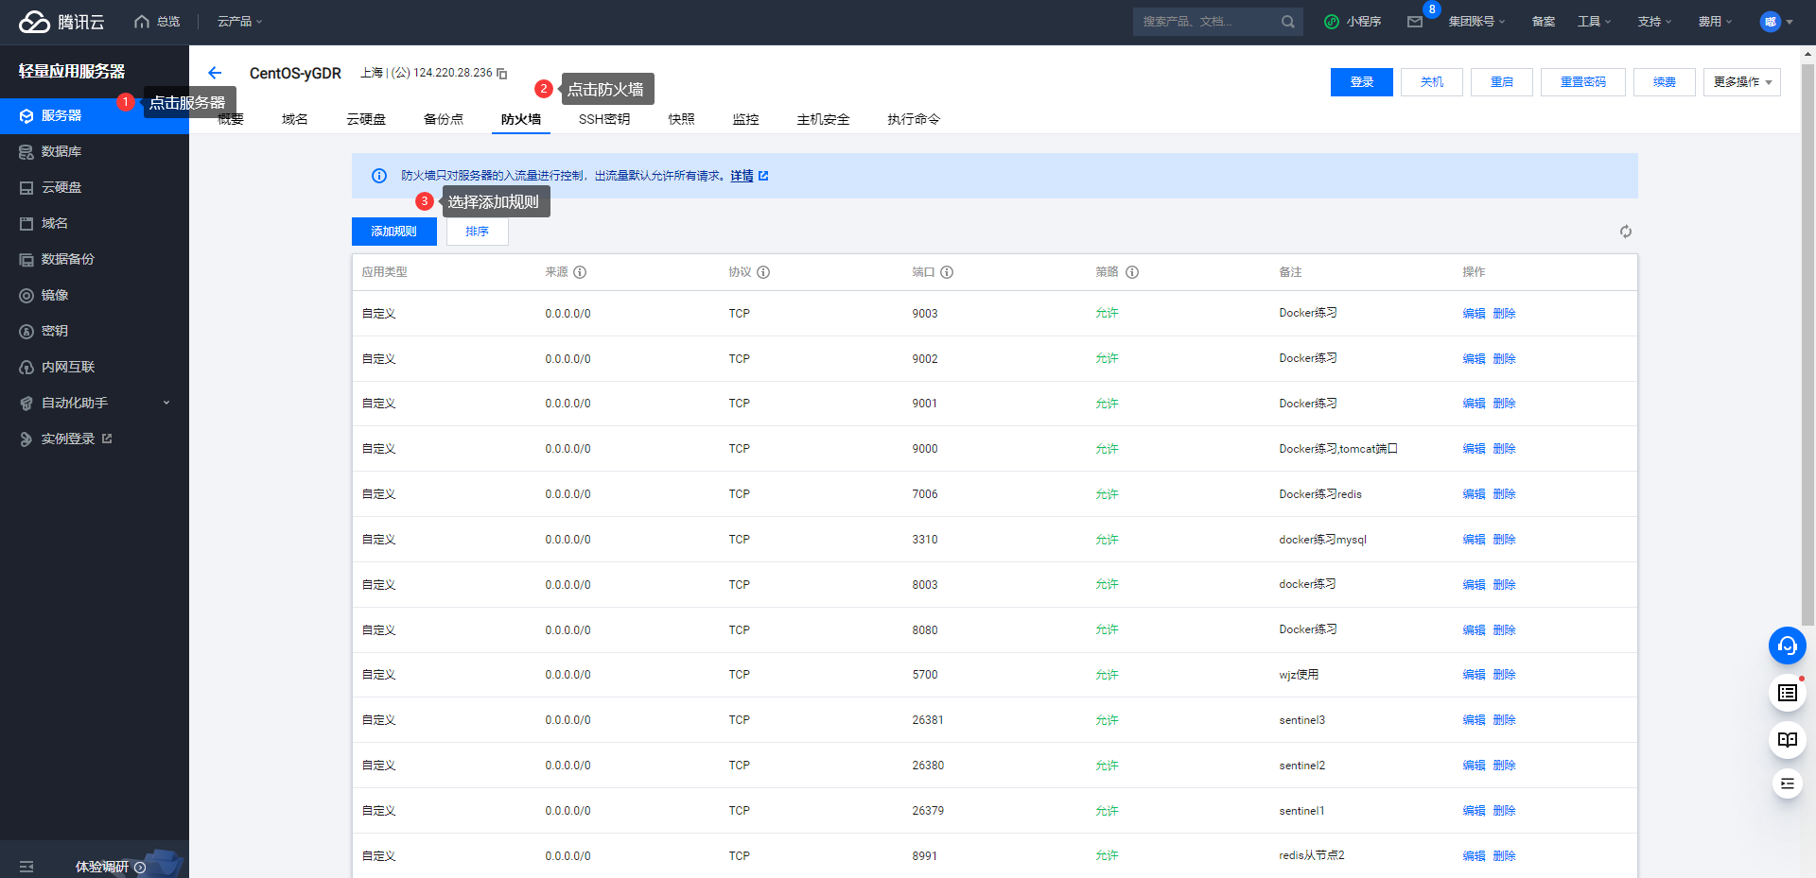Expand the 支持 dropdown

coord(1654,22)
